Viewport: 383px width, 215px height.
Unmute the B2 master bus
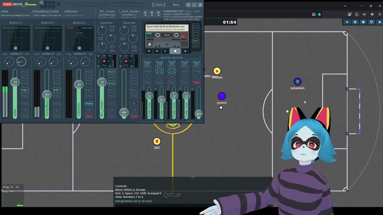(197, 82)
